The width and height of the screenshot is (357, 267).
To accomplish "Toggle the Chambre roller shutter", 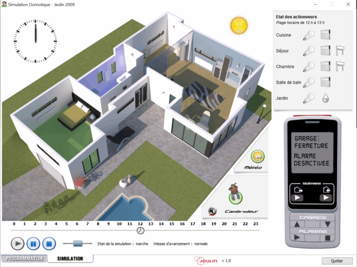I will click(x=340, y=66).
